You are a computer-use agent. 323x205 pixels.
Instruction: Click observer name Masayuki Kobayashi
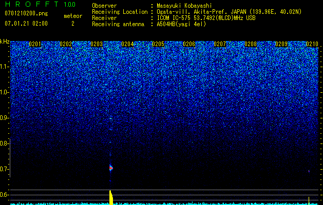click(184, 6)
